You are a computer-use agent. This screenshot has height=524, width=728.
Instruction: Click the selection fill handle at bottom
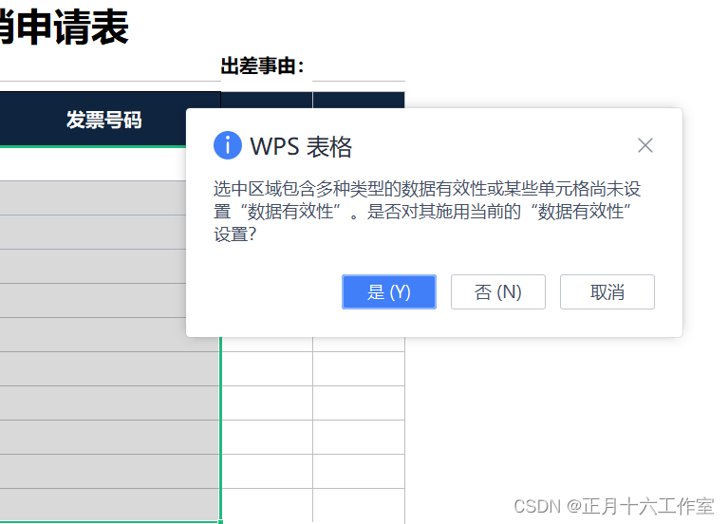tap(220, 522)
